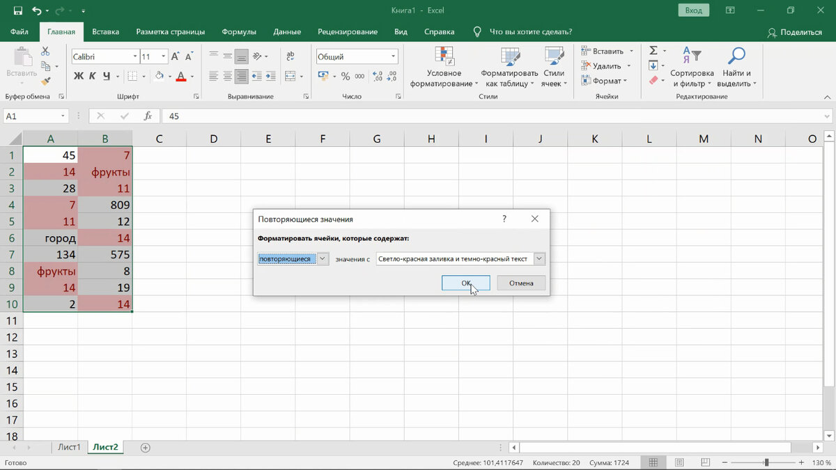Viewport: 836px width, 470px height.
Task: Click the Merge and Center icon
Action: click(290, 76)
